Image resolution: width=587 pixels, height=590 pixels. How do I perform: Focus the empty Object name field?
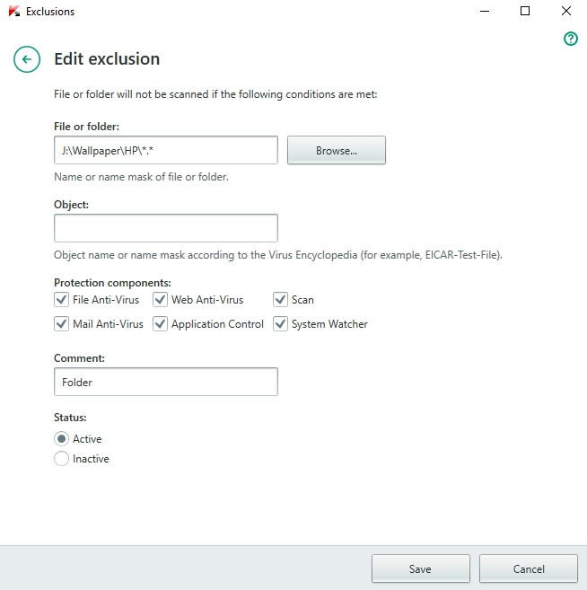166,228
